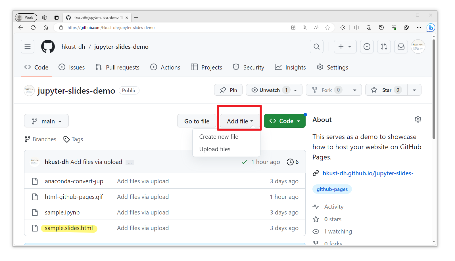The width and height of the screenshot is (455, 261).
Task: Star the jupyter-slides-demo repository
Action: [x=386, y=90]
